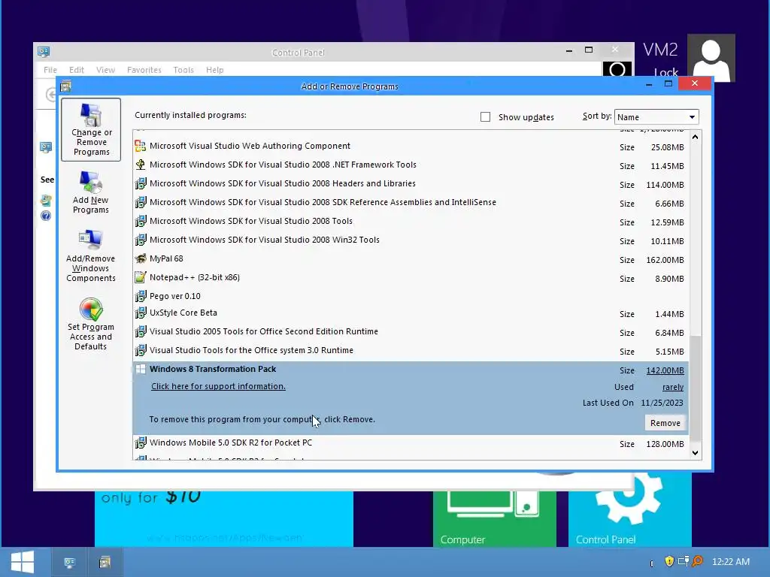This screenshot has width=770, height=577.
Task: Click 162.00MB size value of MyPal 68
Action: pos(665,260)
